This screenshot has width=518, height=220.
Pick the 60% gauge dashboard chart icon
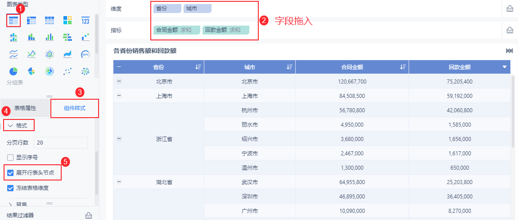click(x=85, y=54)
